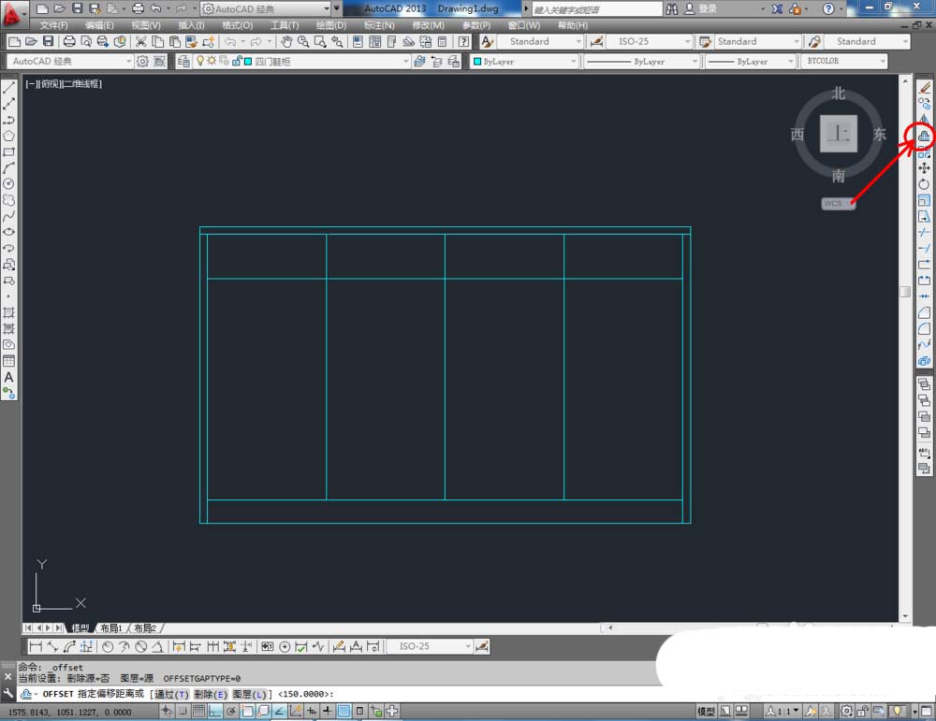Screen dimensions: 936x721
Task: Toggle toolbar lock icon in status bar
Action: tap(863, 711)
